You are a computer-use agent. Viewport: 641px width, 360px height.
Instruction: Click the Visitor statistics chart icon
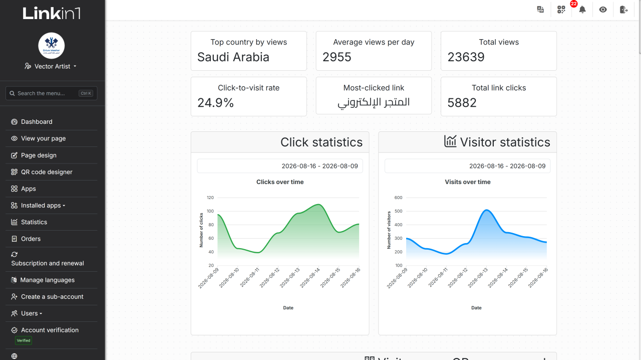click(450, 141)
